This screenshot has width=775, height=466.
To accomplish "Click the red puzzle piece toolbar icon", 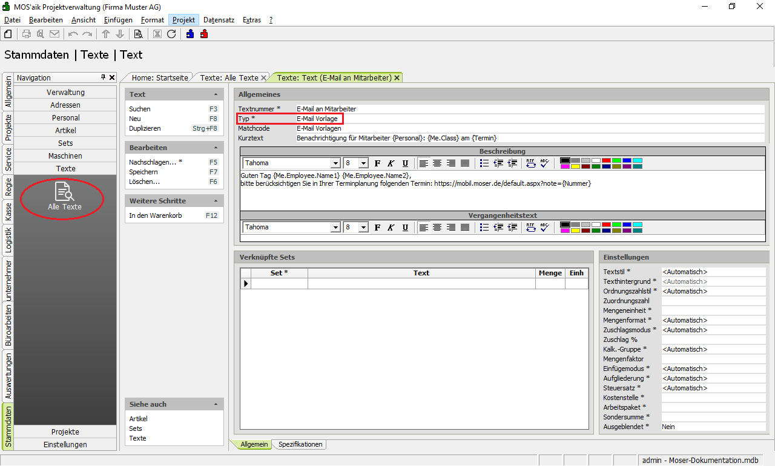I will pyautogui.click(x=204, y=34).
